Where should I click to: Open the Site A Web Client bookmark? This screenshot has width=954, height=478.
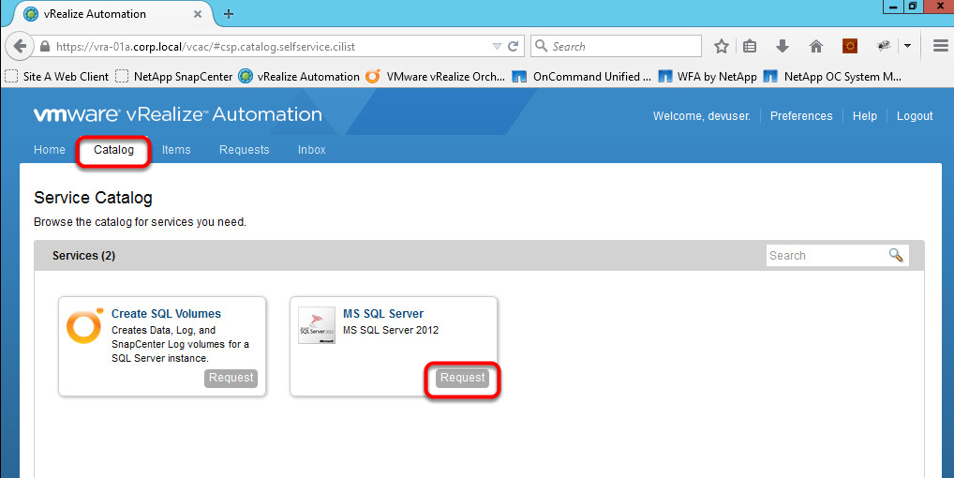[x=56, y=77]
